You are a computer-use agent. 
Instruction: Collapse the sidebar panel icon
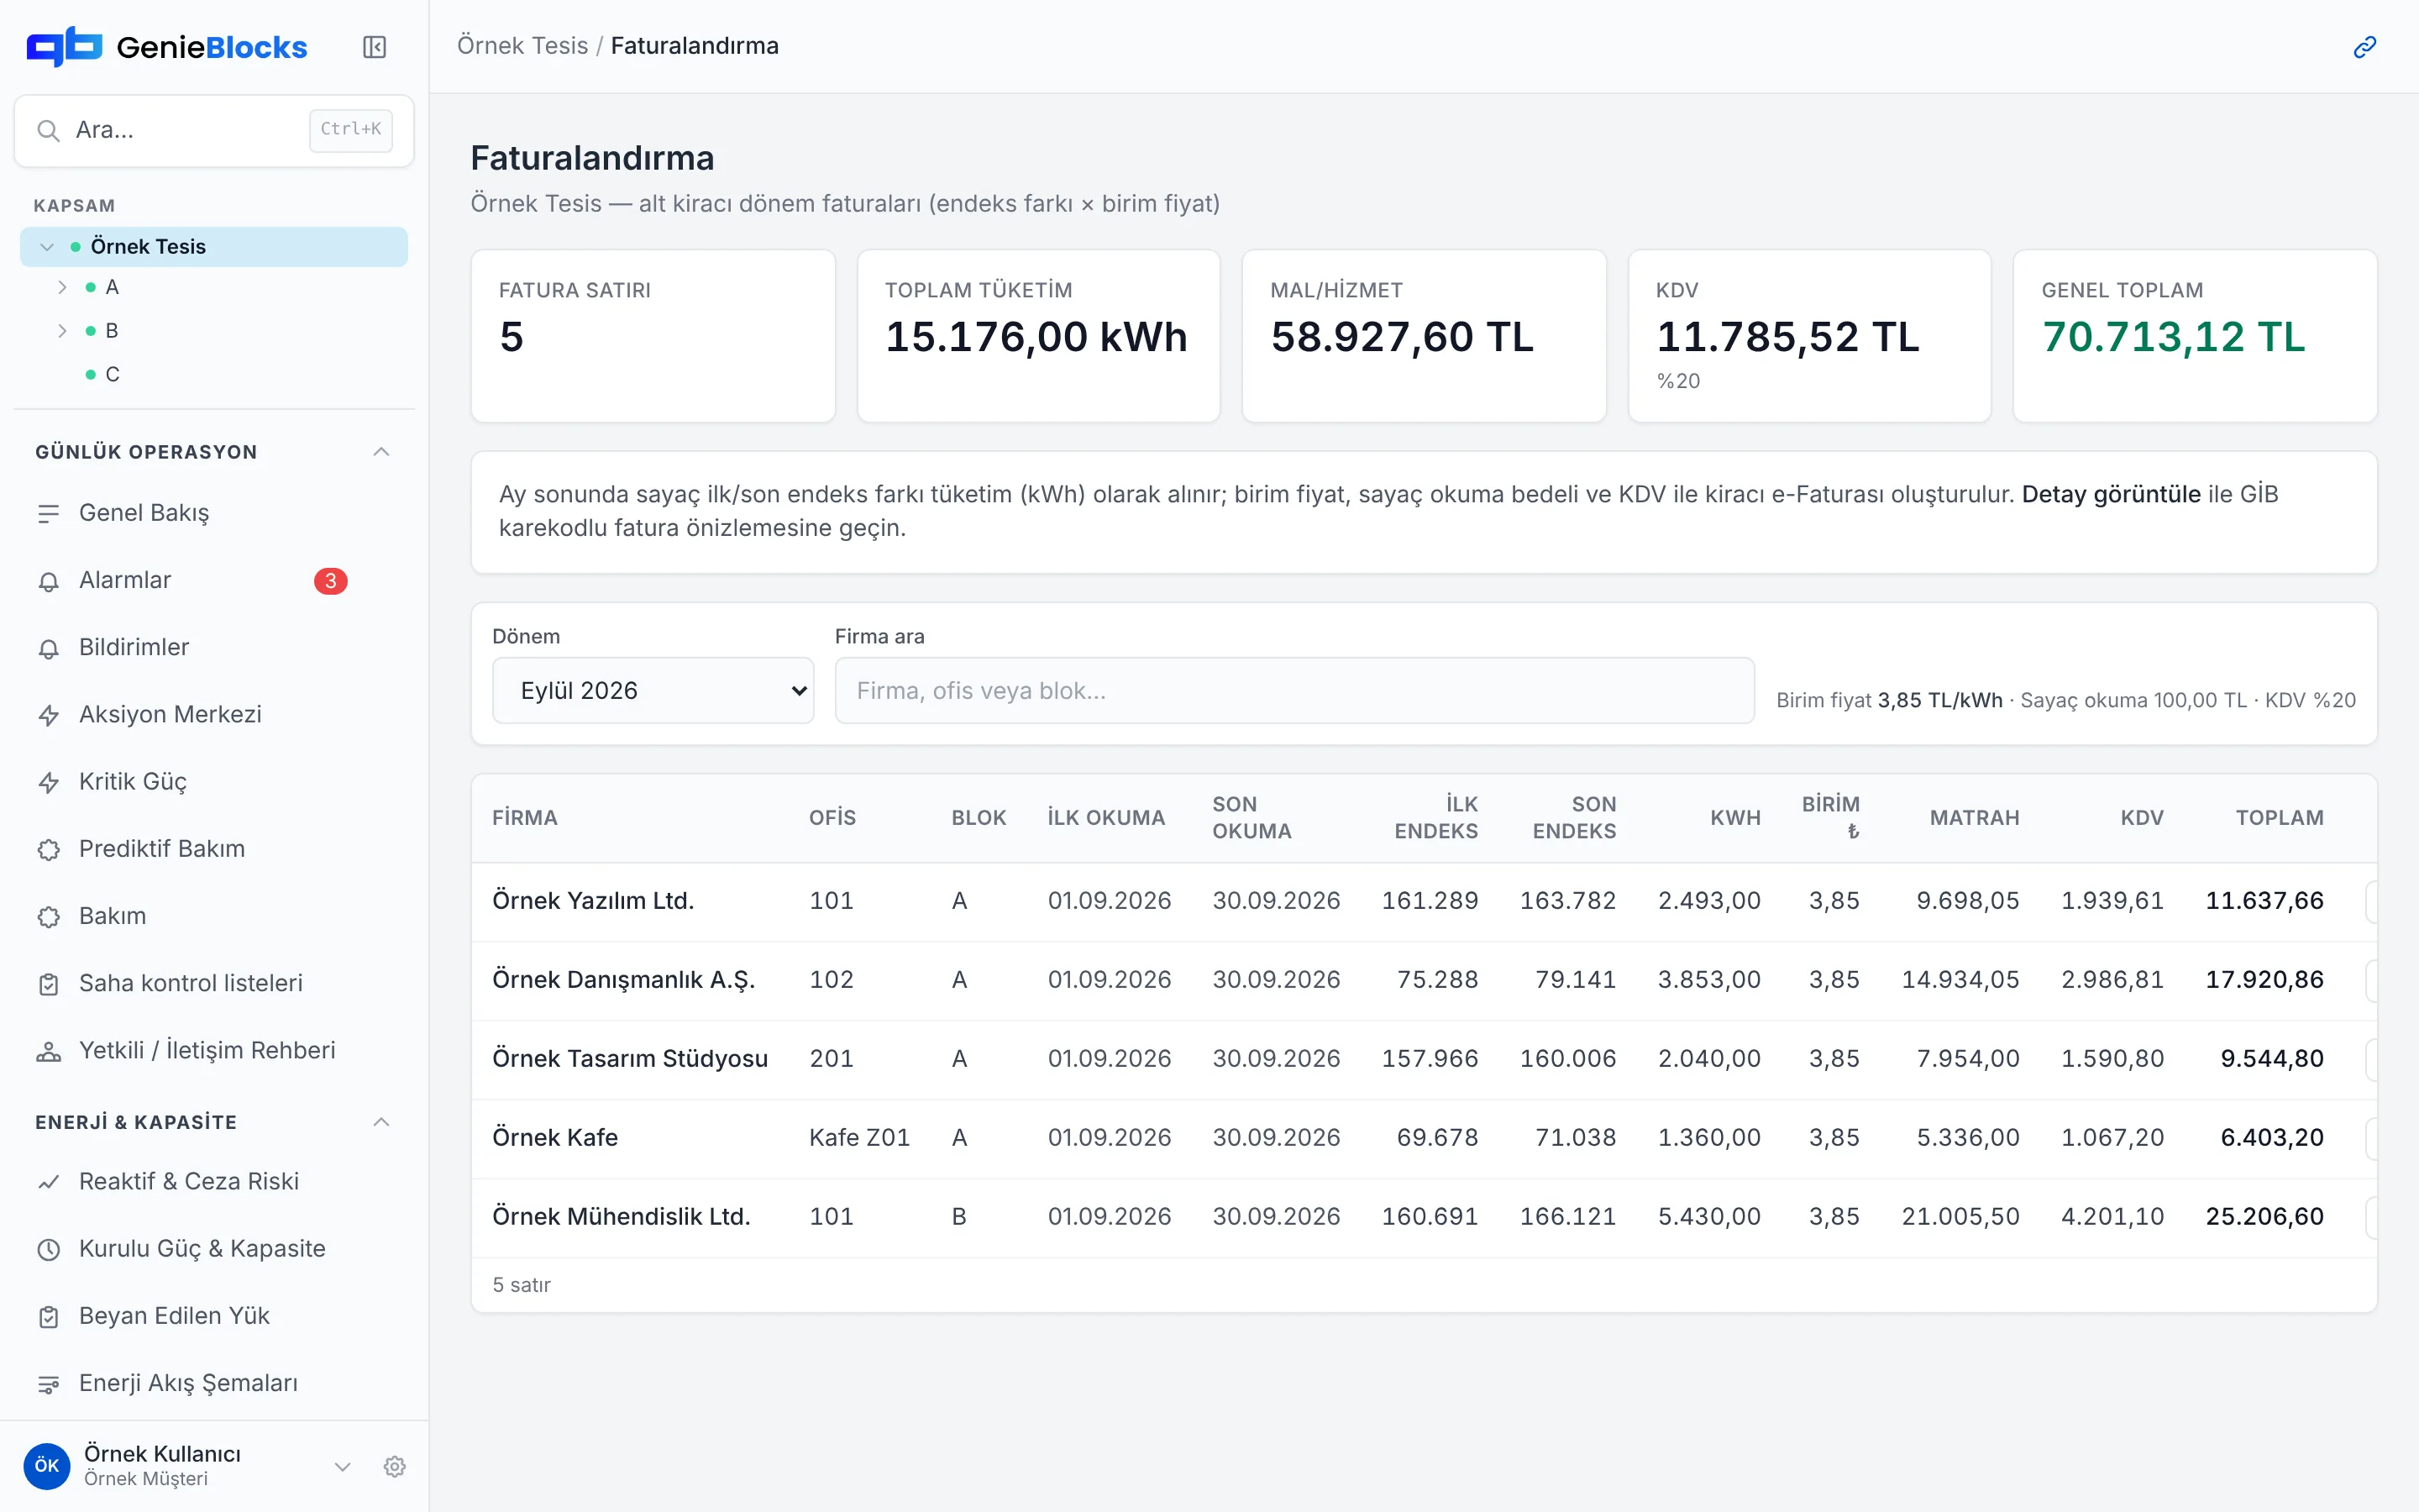[x=374, y=47]
